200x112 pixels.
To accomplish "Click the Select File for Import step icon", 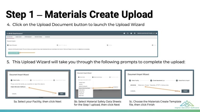I will click(177, 80).
